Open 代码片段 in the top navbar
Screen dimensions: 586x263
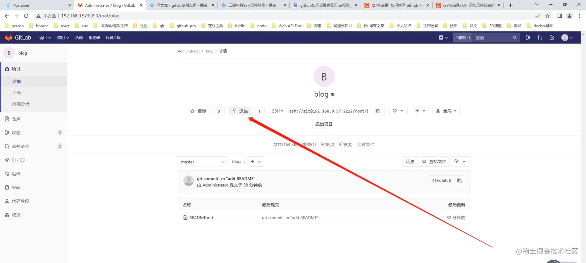113,38
